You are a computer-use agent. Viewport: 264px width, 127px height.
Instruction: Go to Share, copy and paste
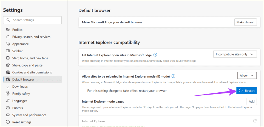[32, 65]
